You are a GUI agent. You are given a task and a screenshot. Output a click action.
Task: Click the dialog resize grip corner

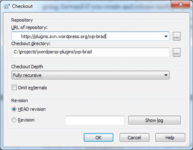click(x=187, y=144)
